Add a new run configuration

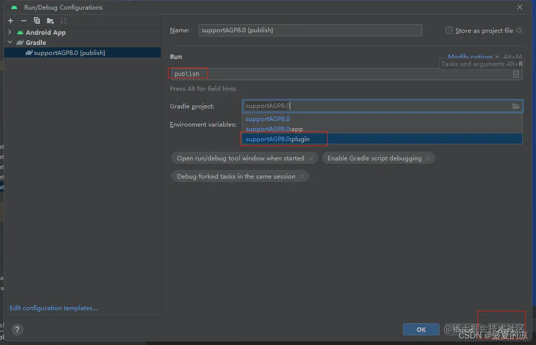[11, 21]
